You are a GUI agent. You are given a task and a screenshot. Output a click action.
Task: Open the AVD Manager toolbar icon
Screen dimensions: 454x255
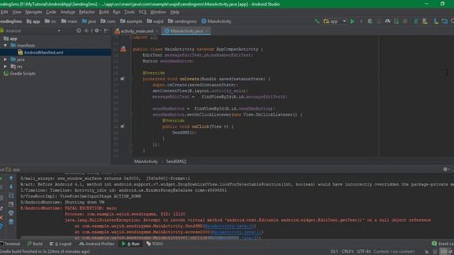click(425, 21)
